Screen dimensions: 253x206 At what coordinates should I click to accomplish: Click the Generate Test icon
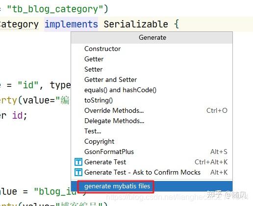point(78,162)
